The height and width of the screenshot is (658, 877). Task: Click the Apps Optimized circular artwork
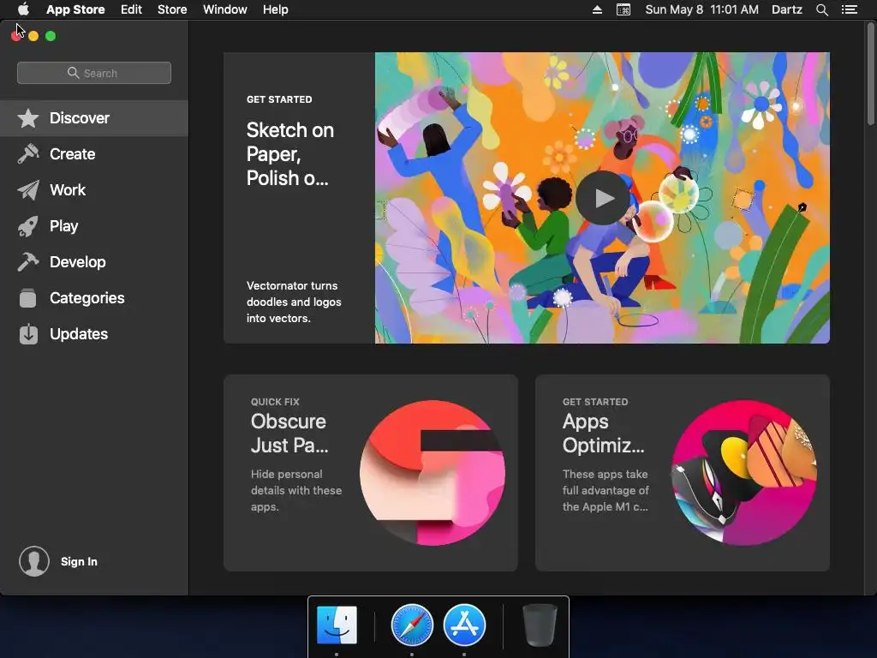tap(744, 473)
